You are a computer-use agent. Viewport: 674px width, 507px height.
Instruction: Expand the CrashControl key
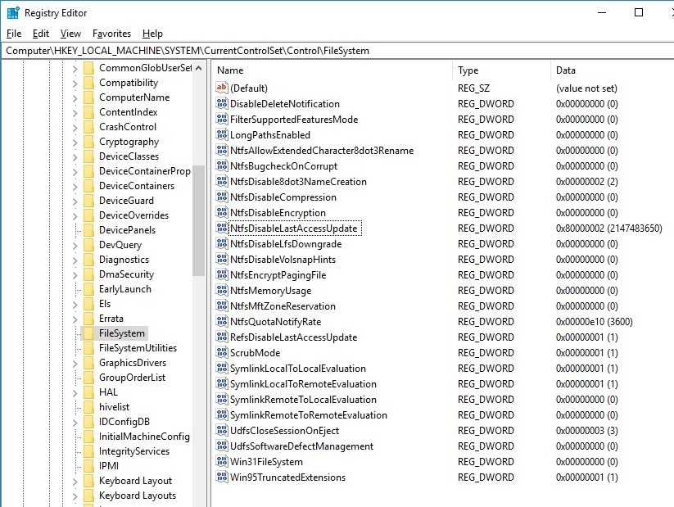tap(75, 127)
